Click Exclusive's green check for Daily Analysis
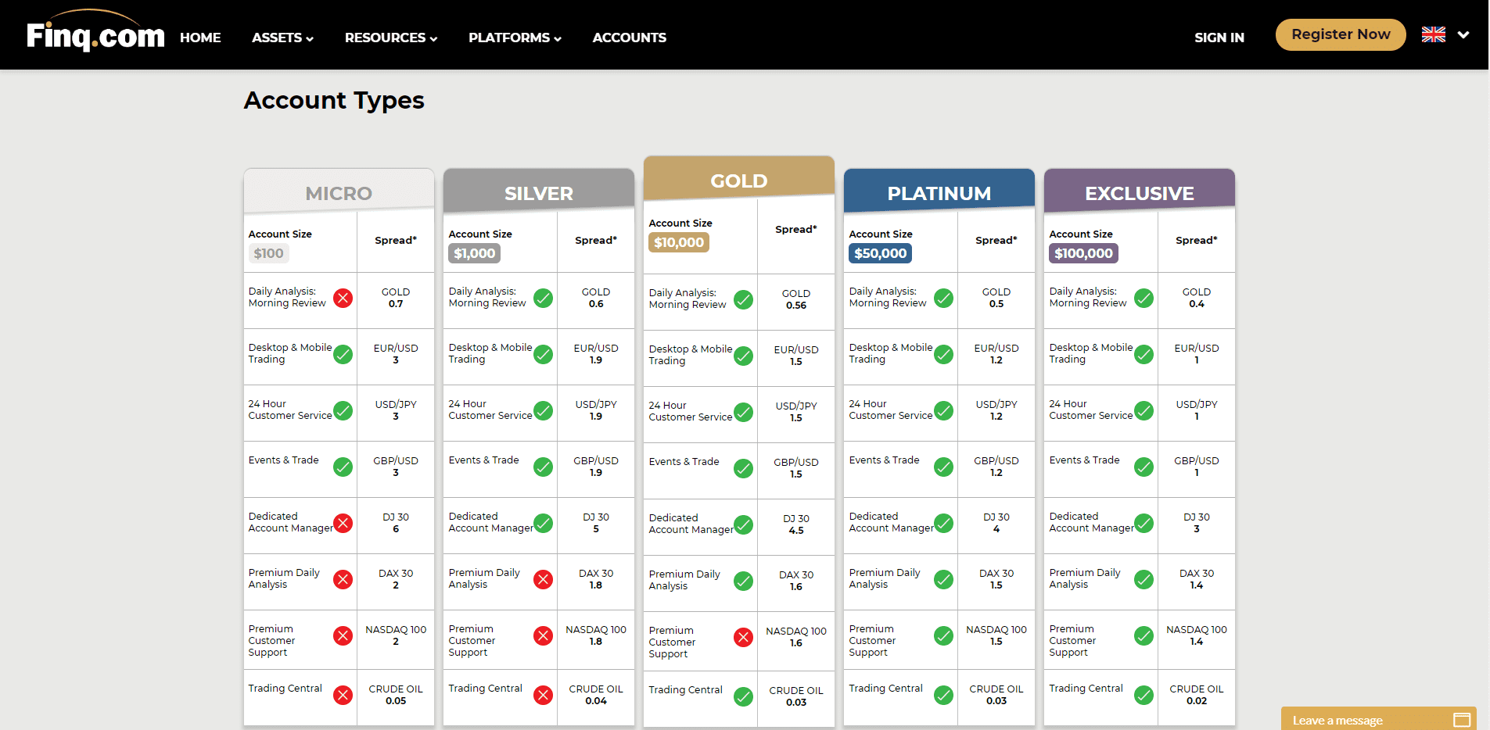 tap(1144, 298)
